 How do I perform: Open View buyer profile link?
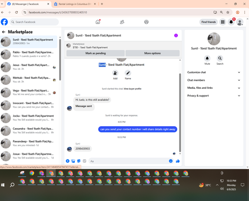pyautogui.click(x=132, y=89)
